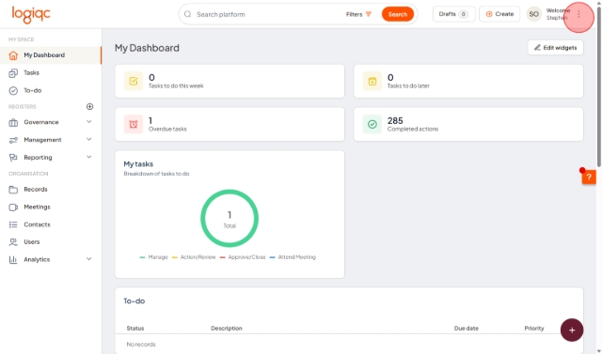Open search Filters
The width and height of the screenshot is (602, 354).
tap(358, 14)
